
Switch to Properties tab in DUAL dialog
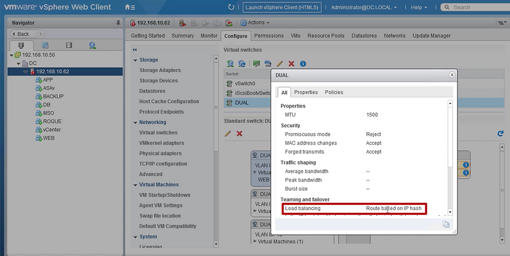coord(306,93)
